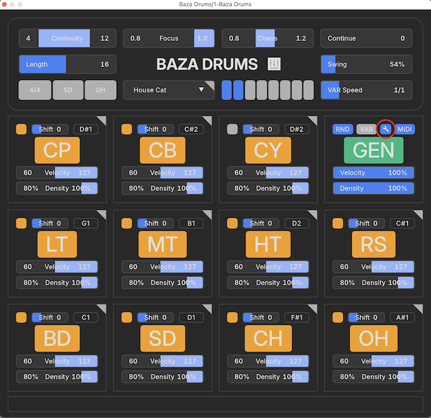
Task: Enable the gray CY channel square
Action: (232, 129)
